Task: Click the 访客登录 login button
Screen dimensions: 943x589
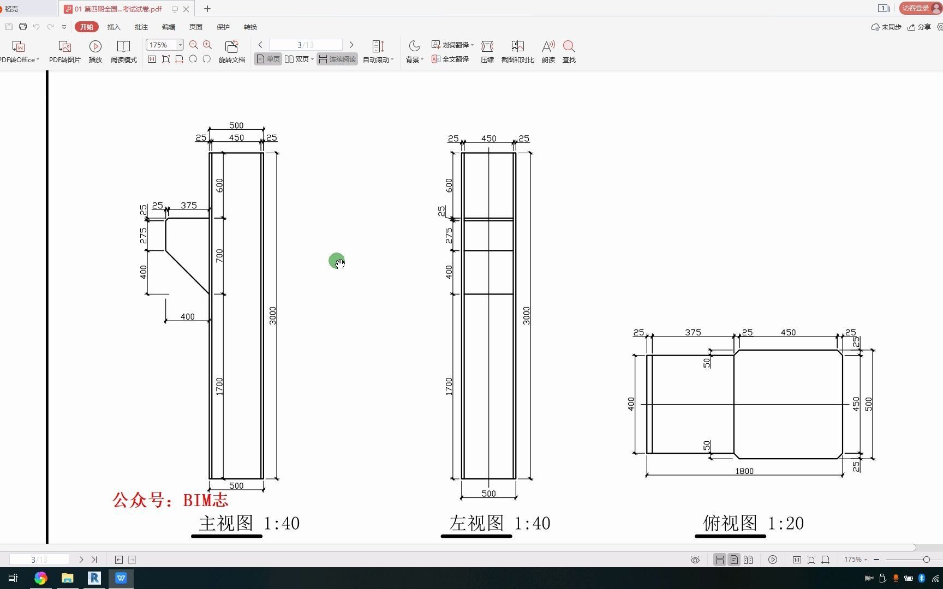Action: pos(916,8)
